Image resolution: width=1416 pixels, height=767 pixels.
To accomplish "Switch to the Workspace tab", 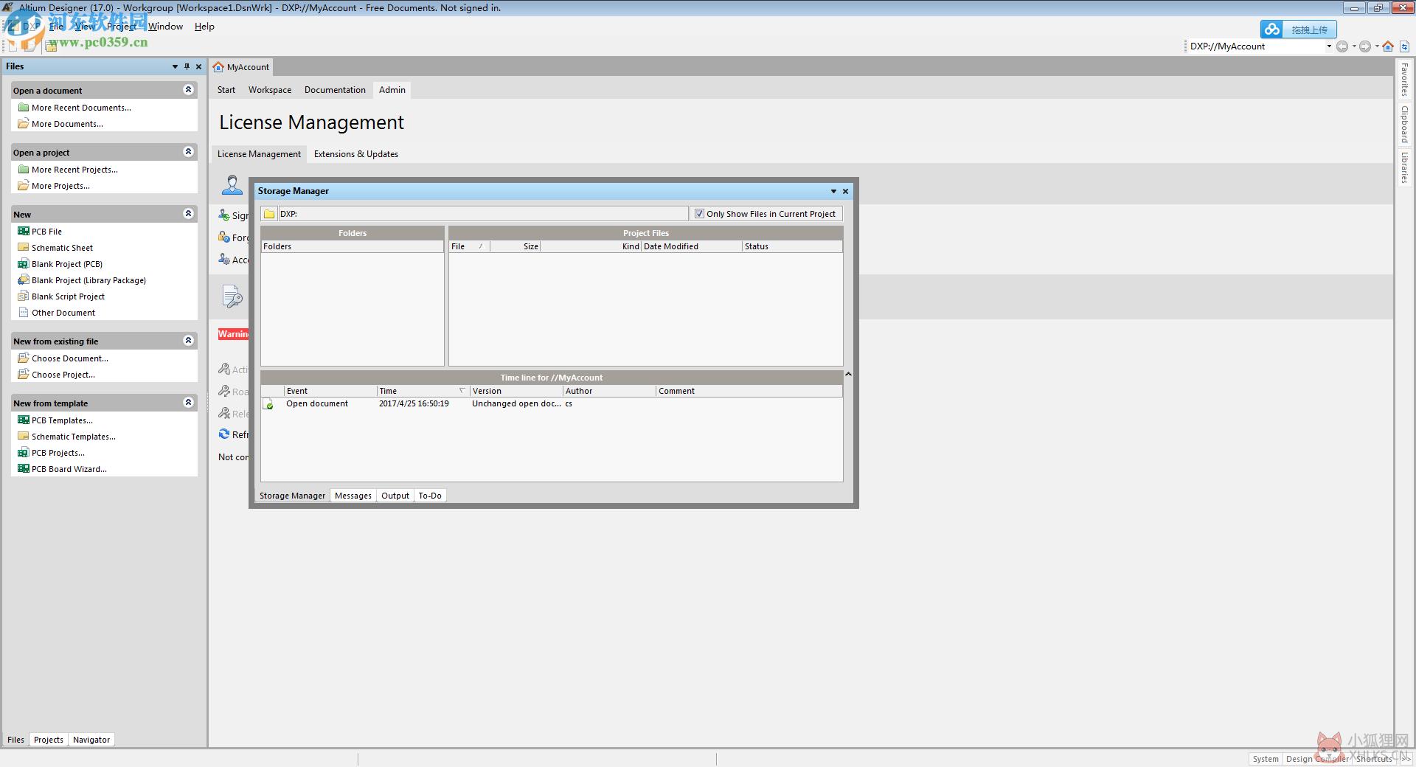I will pyautogui.click(x=270, y=90).
